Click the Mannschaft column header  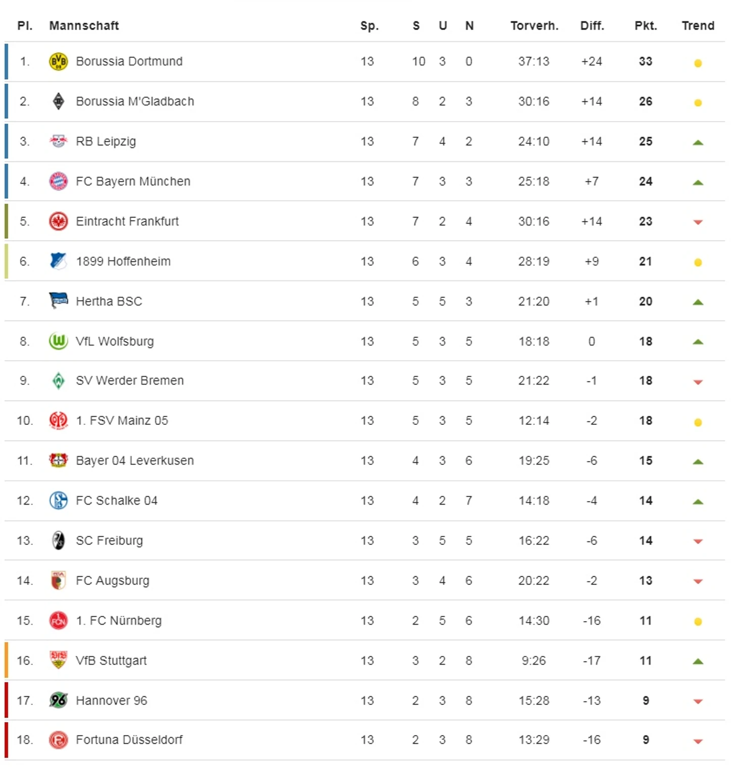(84, 26)
